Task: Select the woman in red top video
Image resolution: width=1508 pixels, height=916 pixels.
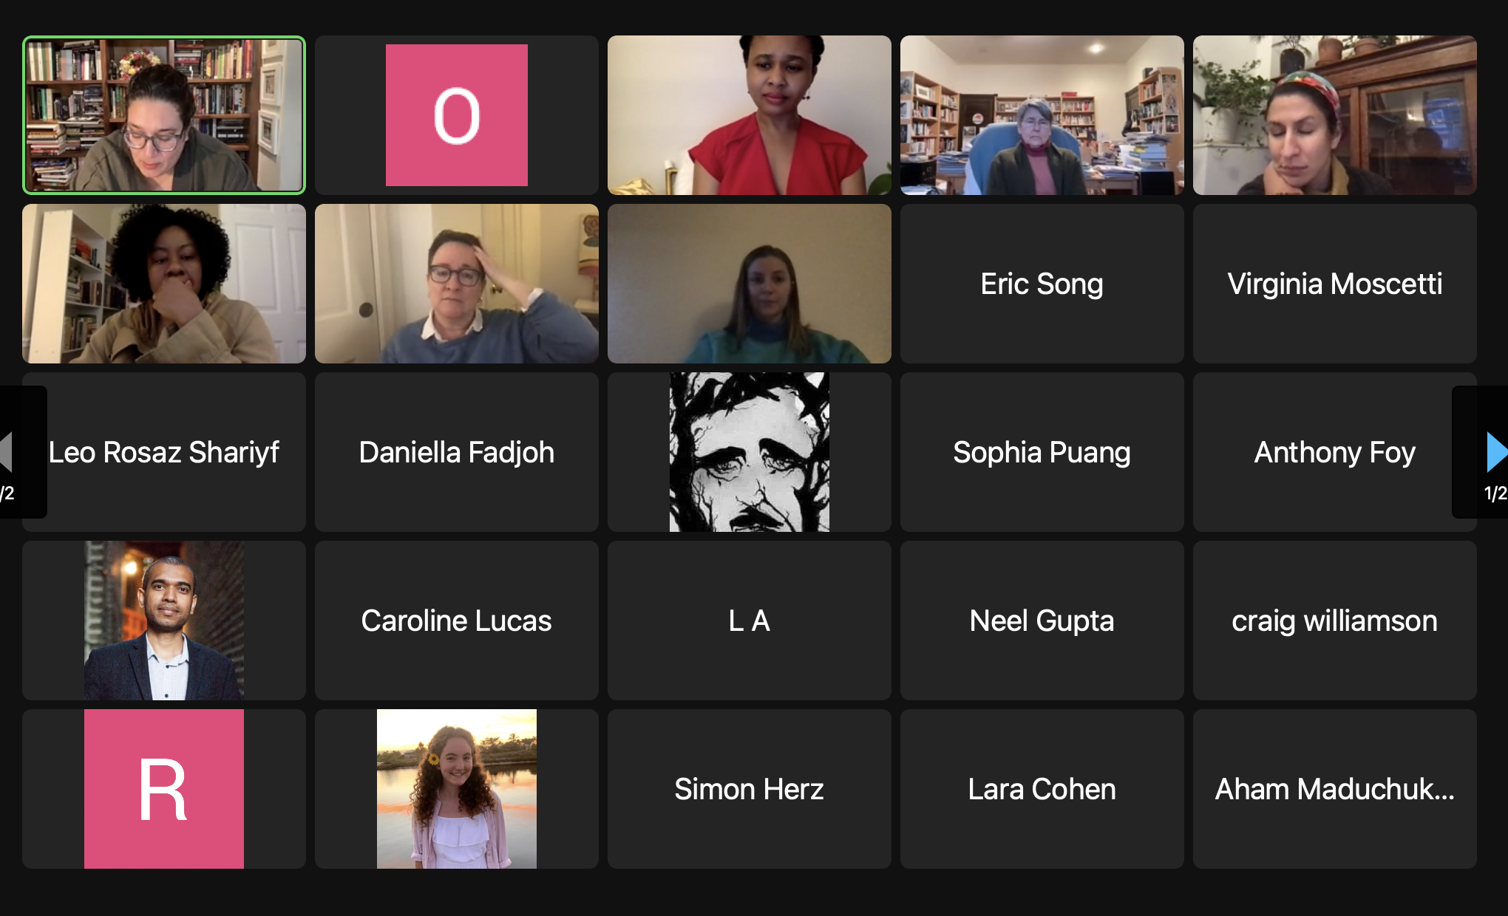Action: (750, 115)
